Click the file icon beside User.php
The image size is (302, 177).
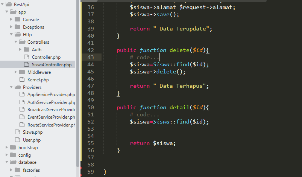click(17, 140)
